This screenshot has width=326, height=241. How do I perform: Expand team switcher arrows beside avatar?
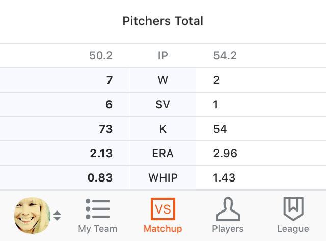(57, 216)
